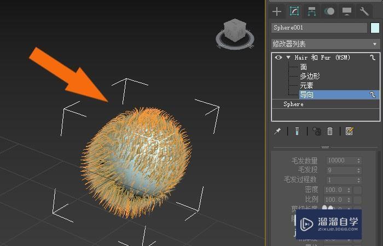Click the Pin Stack icon
Viewport: 383px width, 246px height.
tap(277, 131)
